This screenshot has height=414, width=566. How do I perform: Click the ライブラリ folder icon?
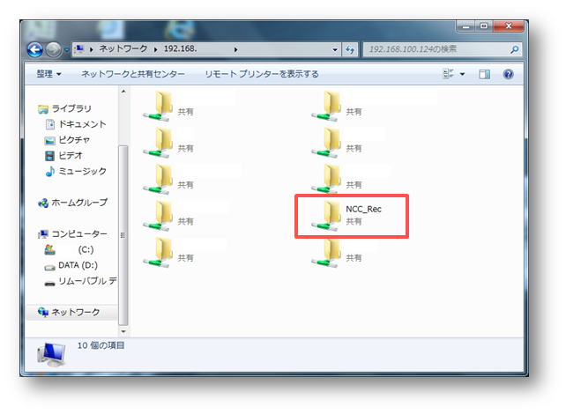tap(43, 108)
